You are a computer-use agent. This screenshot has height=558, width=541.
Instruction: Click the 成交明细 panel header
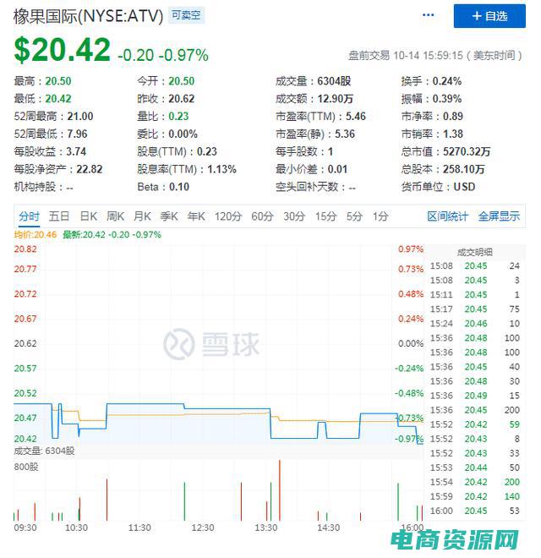coord(475,252)
